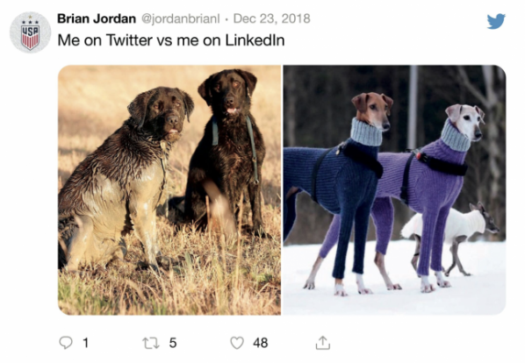The height and width of the screenshot is (363, 532).
Task: Open the Dec 23, 2018 timestamp
Action: click(271, 18)
